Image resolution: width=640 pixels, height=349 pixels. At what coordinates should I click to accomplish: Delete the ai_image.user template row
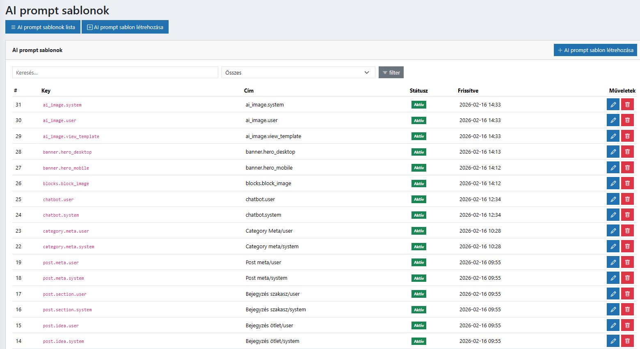point(627,120)
